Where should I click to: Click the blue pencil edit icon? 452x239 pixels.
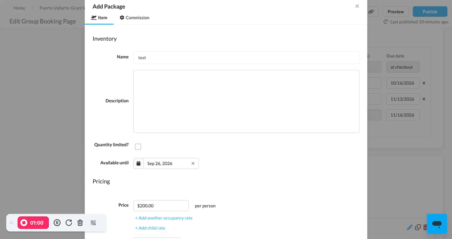point(410,228)
